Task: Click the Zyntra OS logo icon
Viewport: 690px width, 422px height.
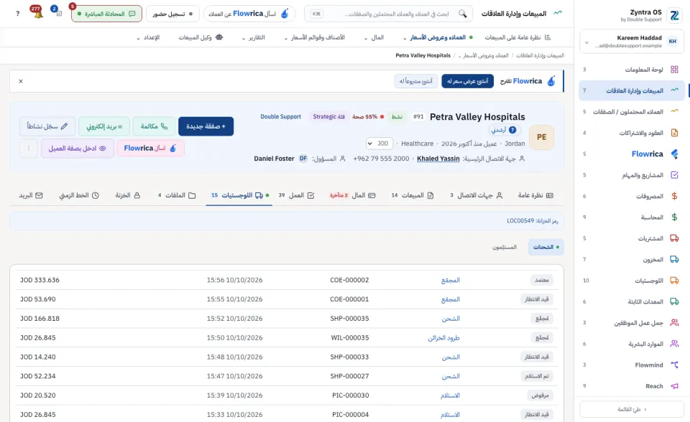Action: (674, 15)
